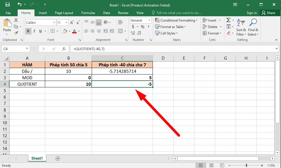This screenshot has width=281, height=168.
Task: Click the Conditional Formatting button
Action: [x=176, y=20]
